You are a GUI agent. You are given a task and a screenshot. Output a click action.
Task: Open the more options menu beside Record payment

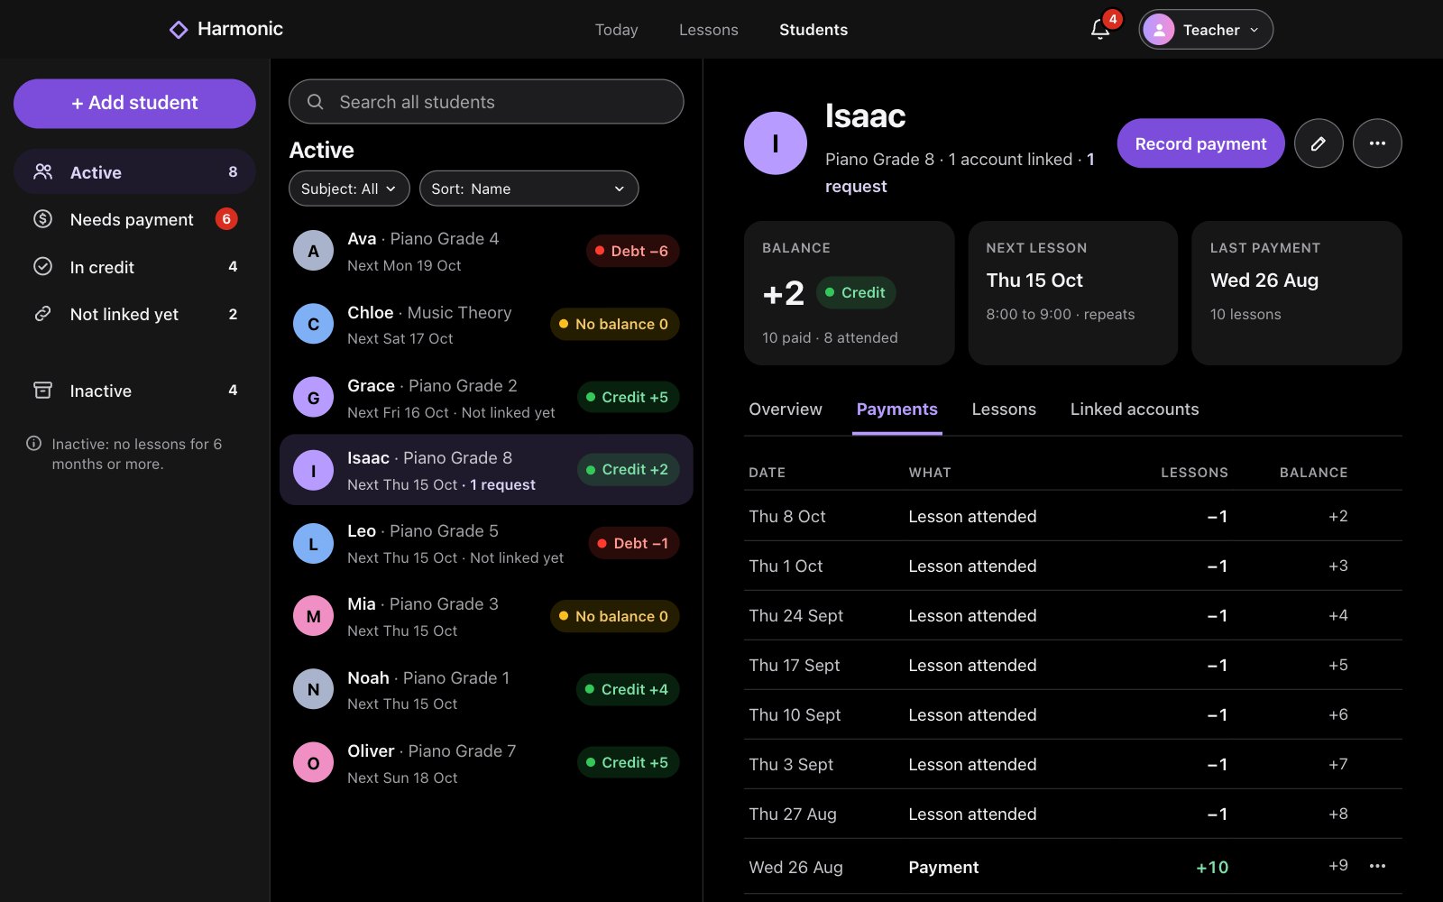point(1377,143)
